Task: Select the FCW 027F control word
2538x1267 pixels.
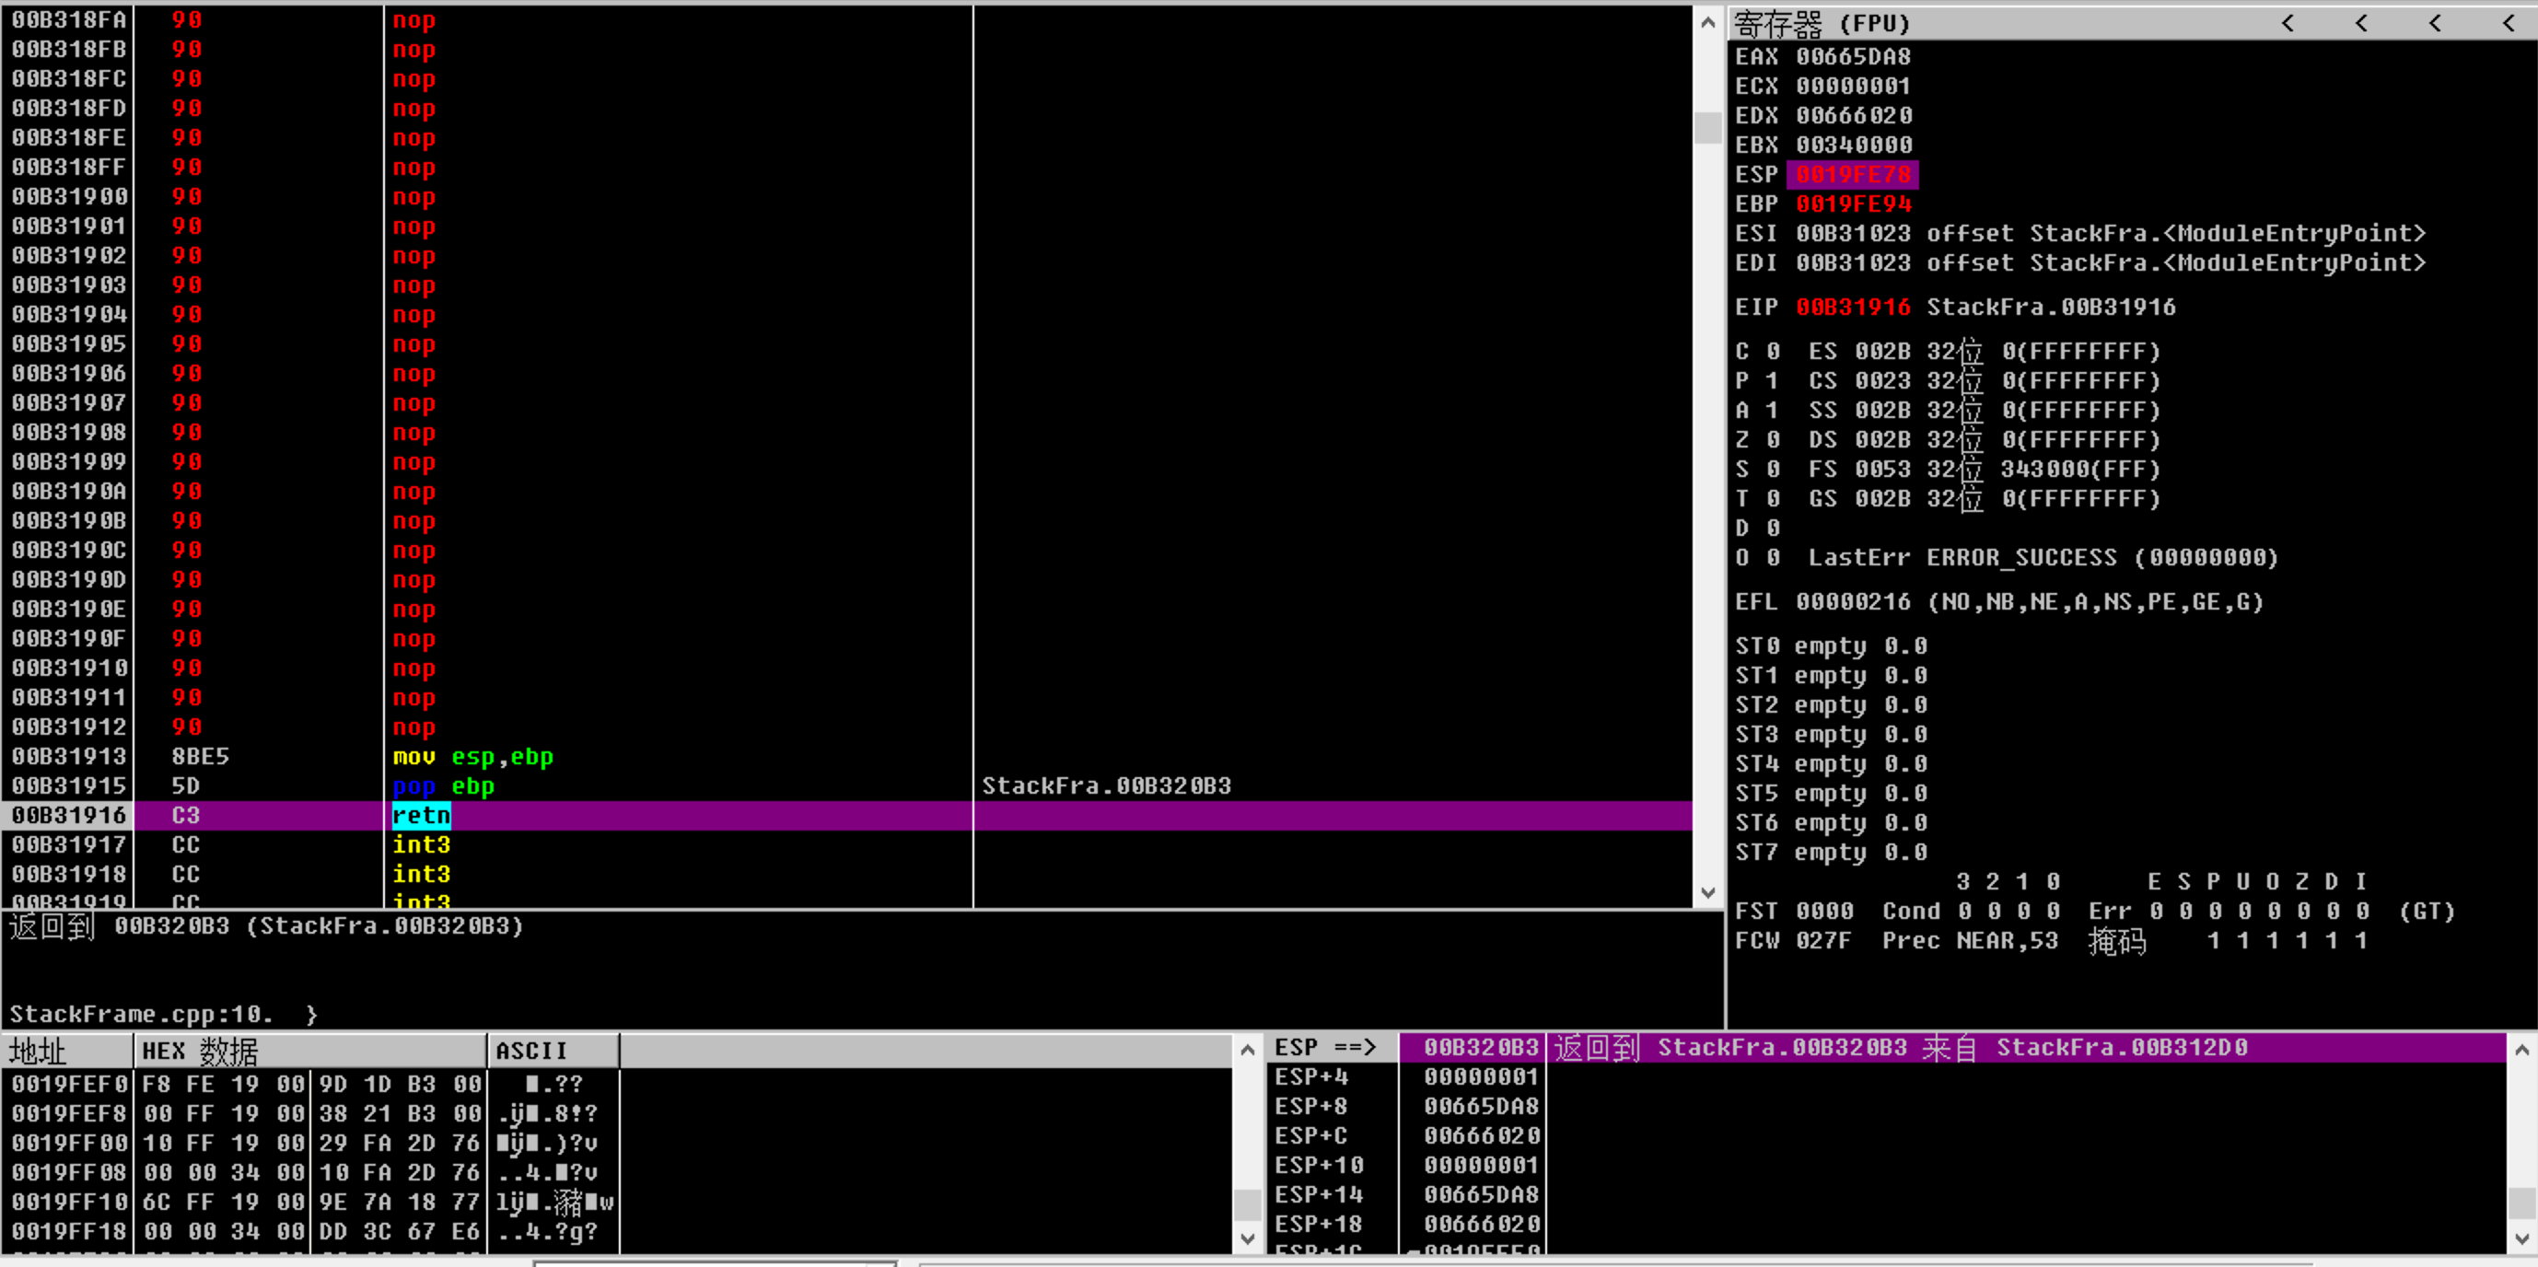Action: coord(1794,942)
